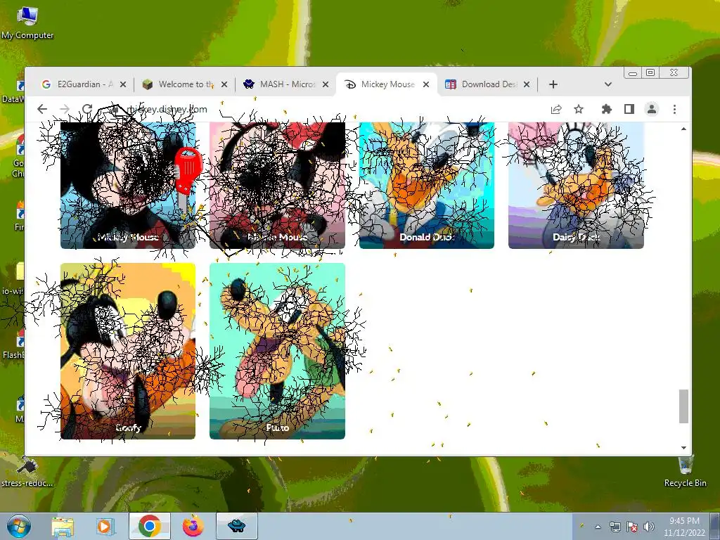Image resolution: width=720 pixels, height=540 pixels.
Task: Open the Windows Start button
Action: click(19, 526)
